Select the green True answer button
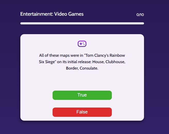This screenshot has width=169, height=134. click(82, 95)
